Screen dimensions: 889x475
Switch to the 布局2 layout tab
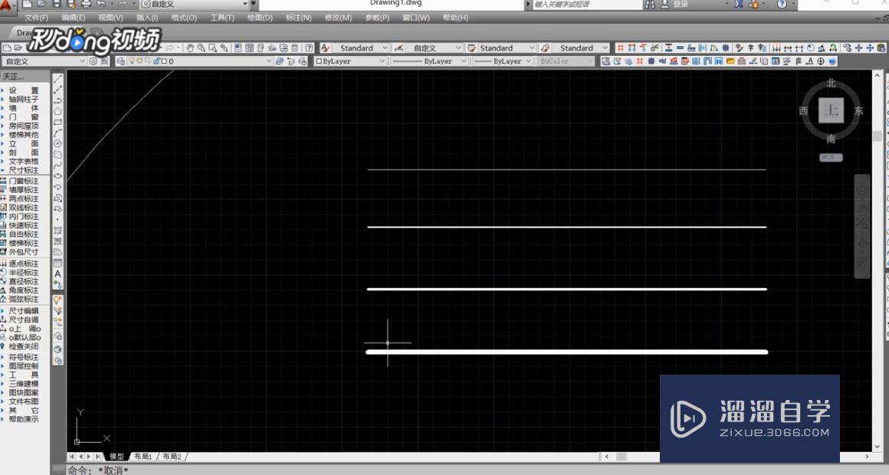click(x=172, y=457)
